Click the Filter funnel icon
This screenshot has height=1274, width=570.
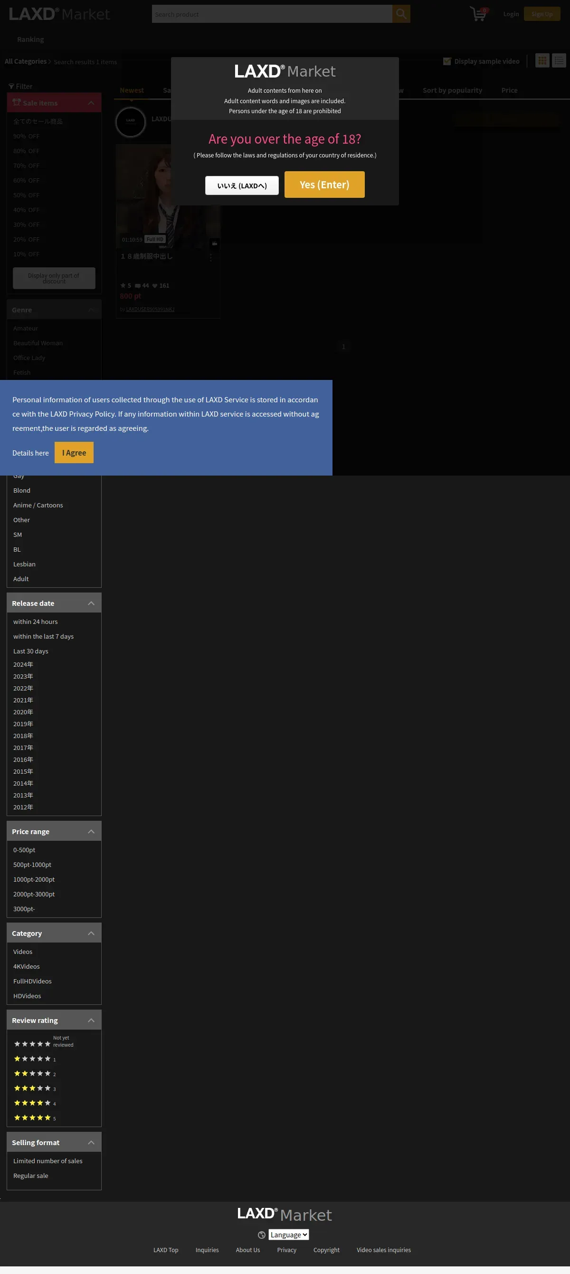pyautogui.click(x=11, y=87)
